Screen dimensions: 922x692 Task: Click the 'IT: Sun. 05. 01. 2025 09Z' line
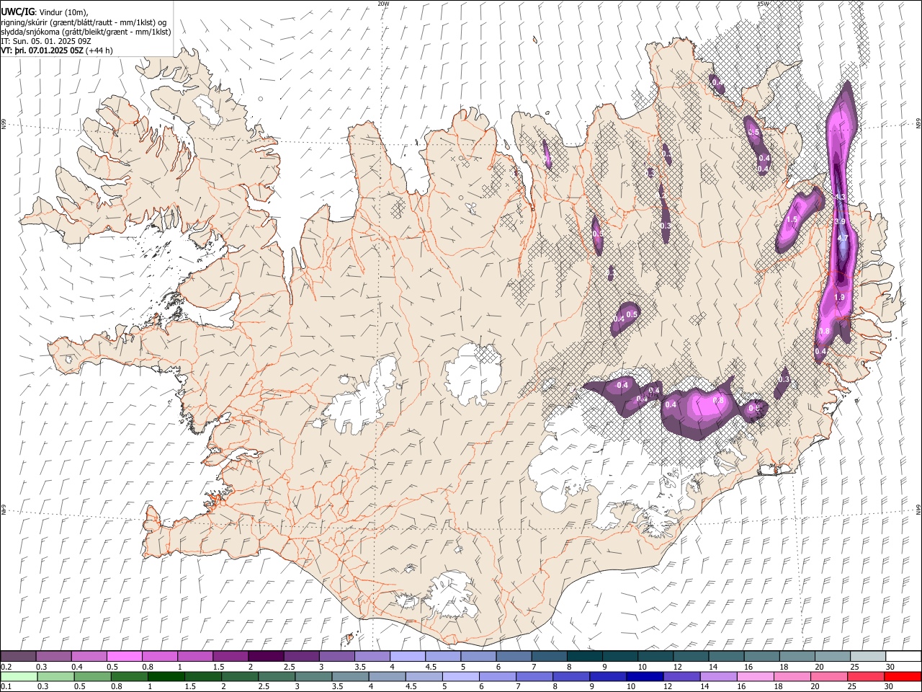pyautogui.click(x=46, y=41)
